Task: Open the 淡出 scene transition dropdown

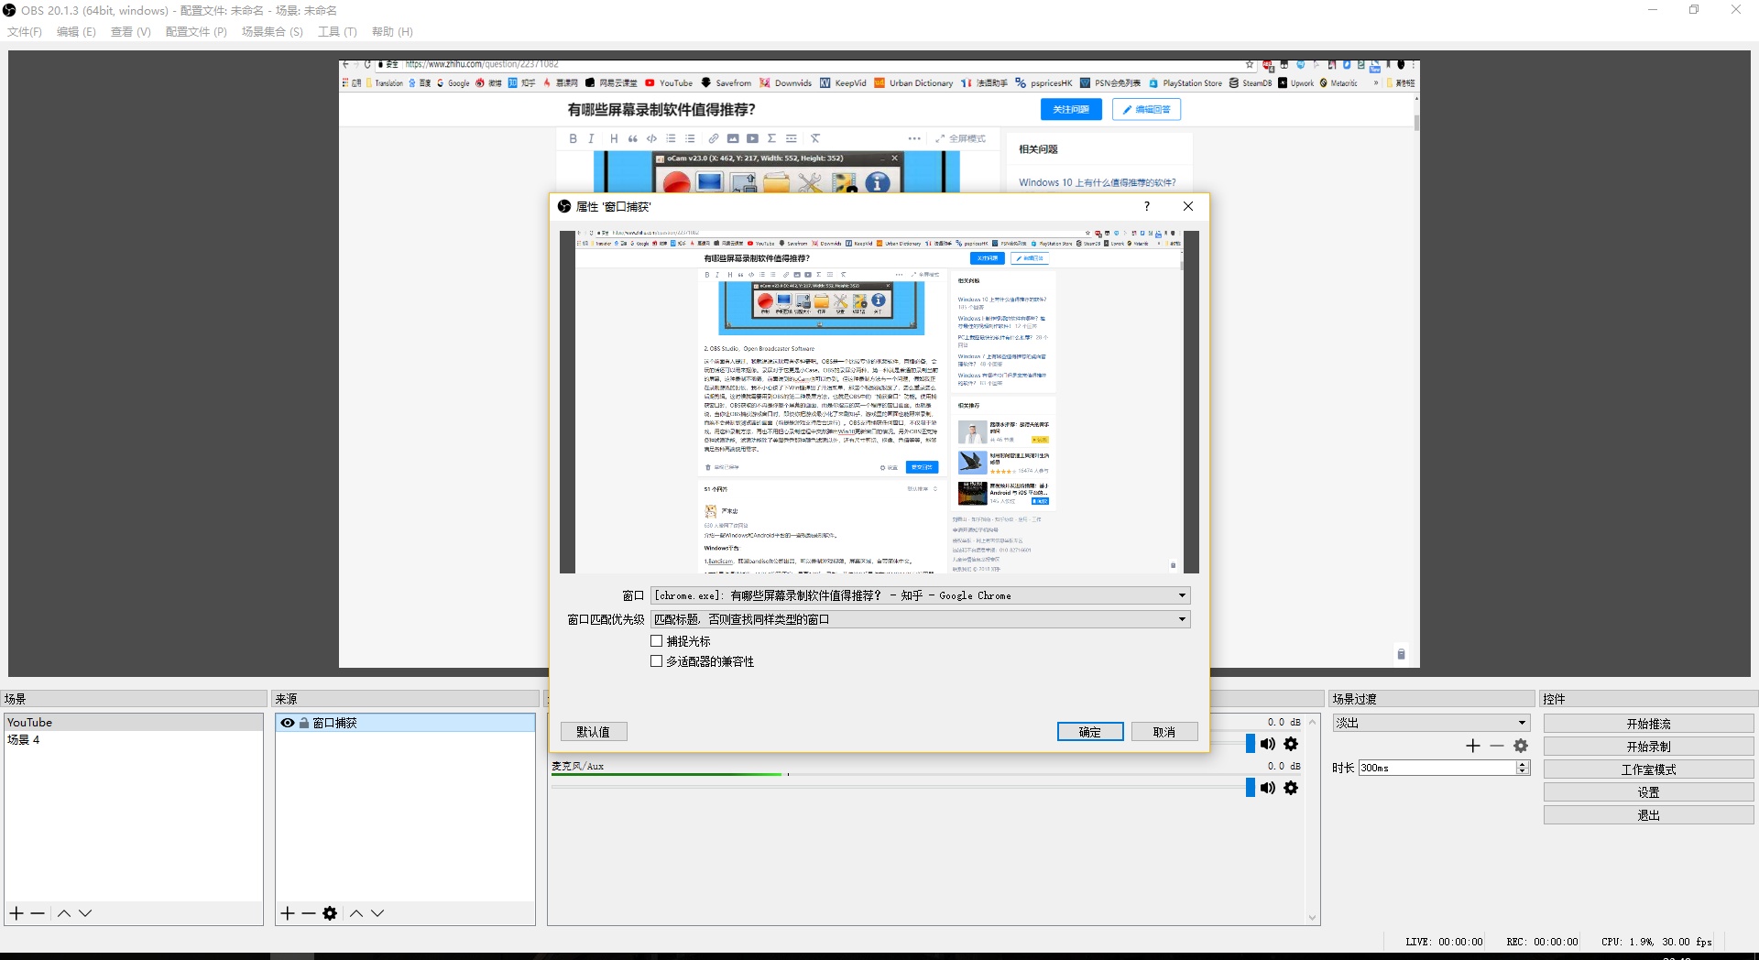Action: coord(1431,723)
